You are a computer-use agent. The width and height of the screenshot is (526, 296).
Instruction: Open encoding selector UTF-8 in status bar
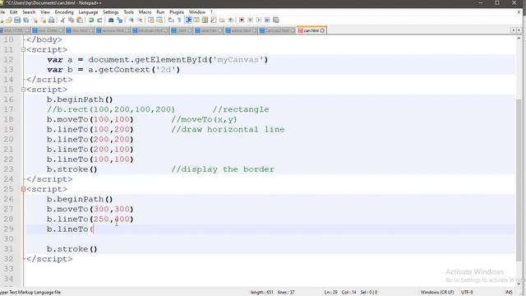tap(467, 292)
